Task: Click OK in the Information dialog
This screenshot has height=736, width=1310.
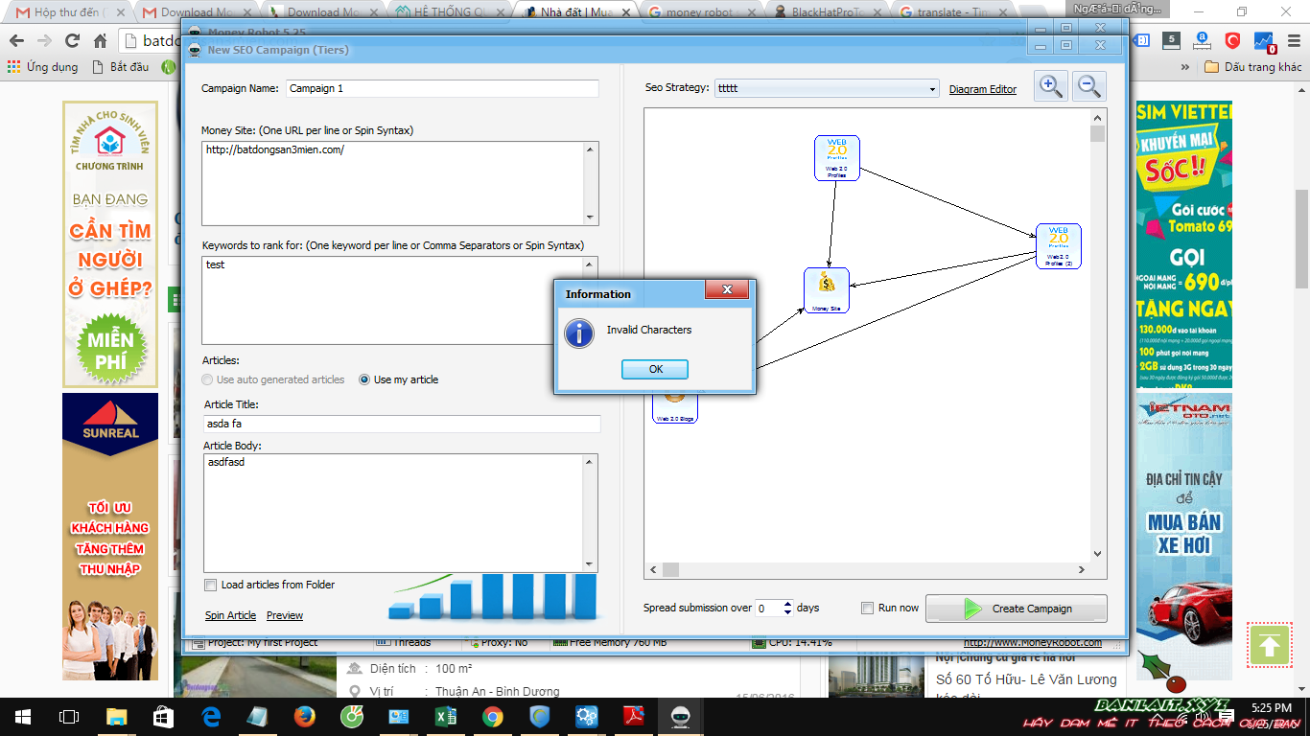Action: click(655, 369)
